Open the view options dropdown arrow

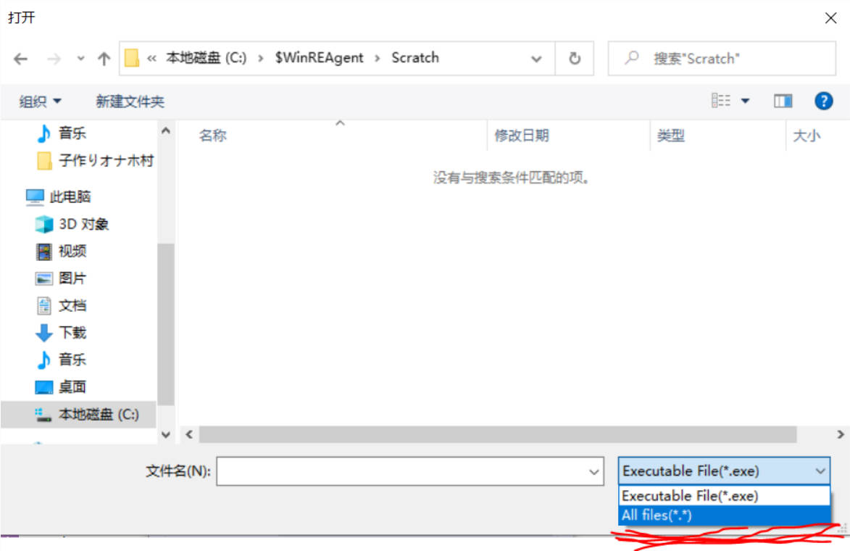coord(745,101)
